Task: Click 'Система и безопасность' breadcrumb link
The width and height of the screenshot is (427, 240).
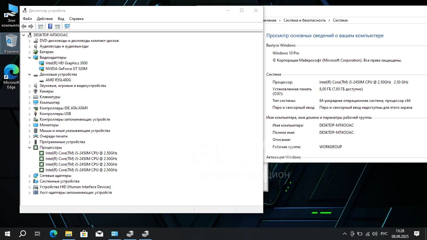Action: pos(304,20)
